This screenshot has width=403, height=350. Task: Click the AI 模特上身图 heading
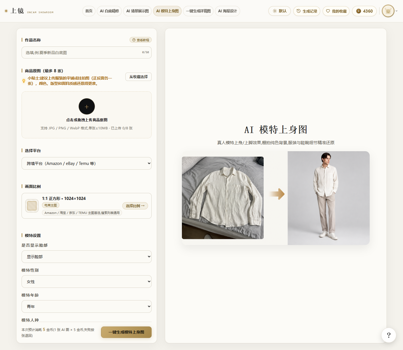(276, 130)
